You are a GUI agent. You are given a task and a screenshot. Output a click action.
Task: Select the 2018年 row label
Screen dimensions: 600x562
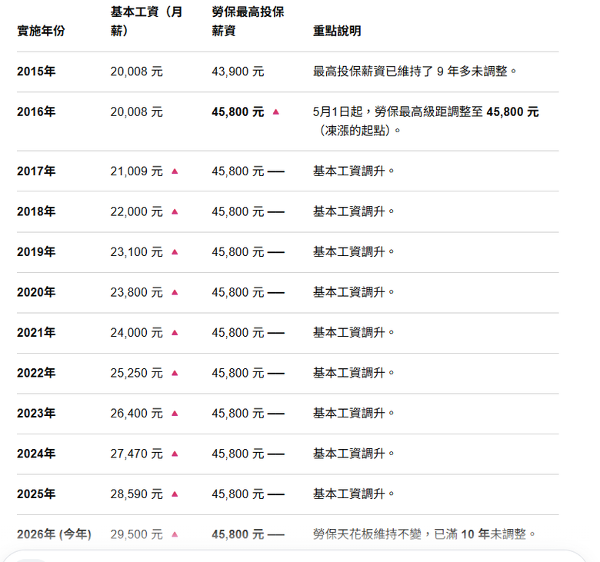[x=36, y=211]
